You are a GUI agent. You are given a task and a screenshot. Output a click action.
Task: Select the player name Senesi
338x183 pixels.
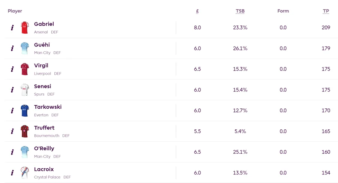[43, 86]
